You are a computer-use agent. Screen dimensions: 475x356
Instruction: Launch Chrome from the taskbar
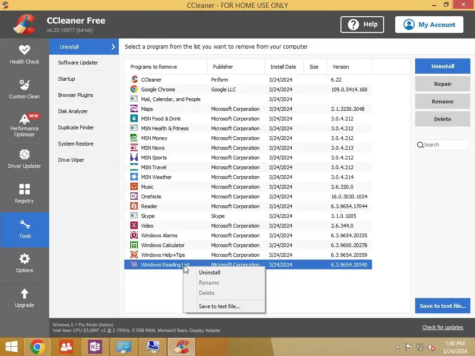[37, 347]
